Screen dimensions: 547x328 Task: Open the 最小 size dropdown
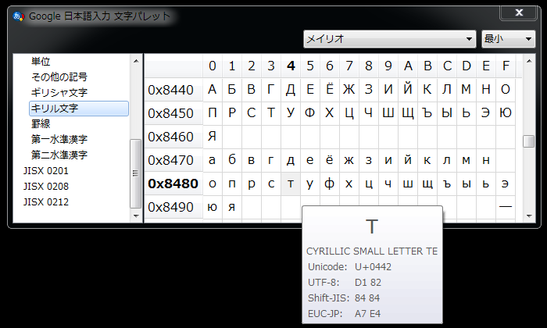tap(508, 39)
